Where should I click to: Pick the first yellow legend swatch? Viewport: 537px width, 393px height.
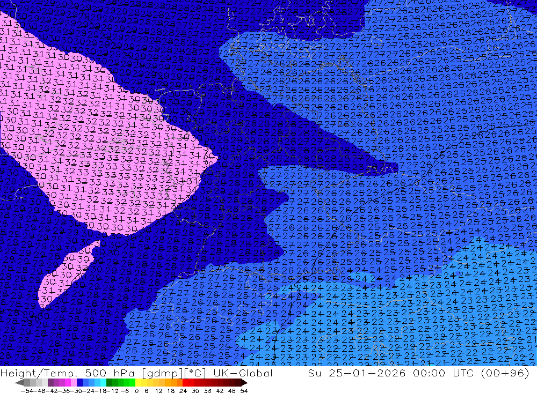click(139, 383)
